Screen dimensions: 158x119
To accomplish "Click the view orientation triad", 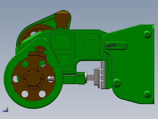I will point(5,109).
